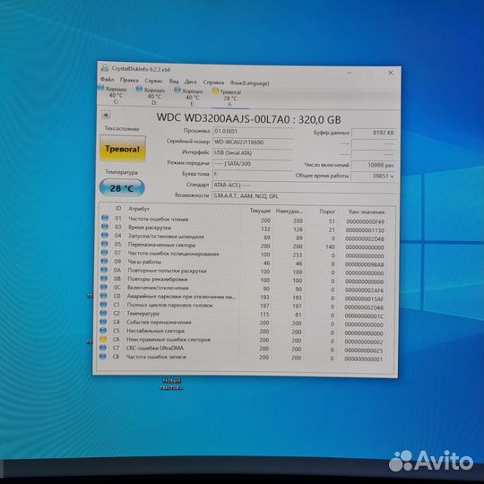Click the yellow warning icon for attribute C6
This screenshot has width=484, height=484.
pos(103,339)
